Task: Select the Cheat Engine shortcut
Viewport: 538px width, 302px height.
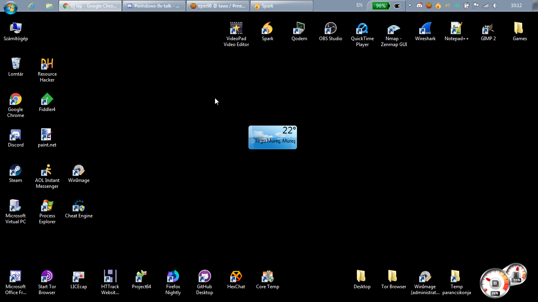Action: click(x=79, y=209)
